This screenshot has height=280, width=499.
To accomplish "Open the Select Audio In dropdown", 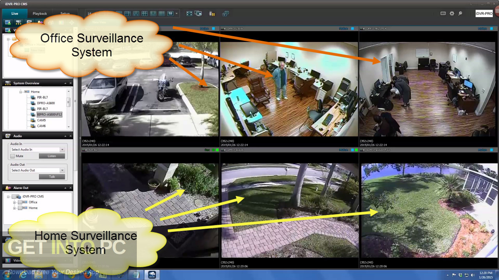I will pyautogui.click(x=62, y=149).
